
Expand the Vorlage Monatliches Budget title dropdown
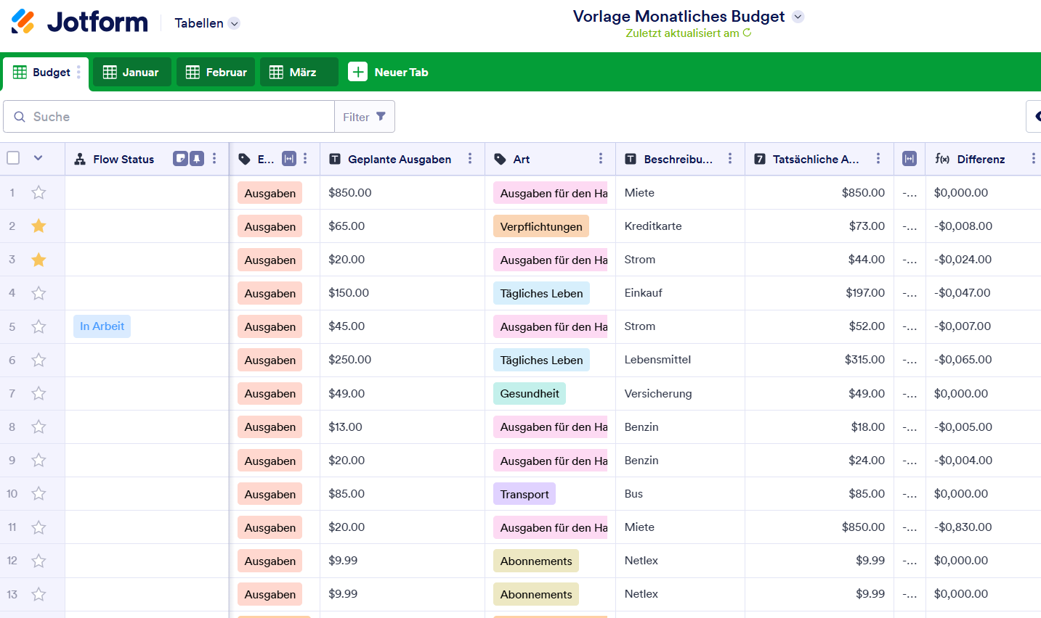(797, 16)
